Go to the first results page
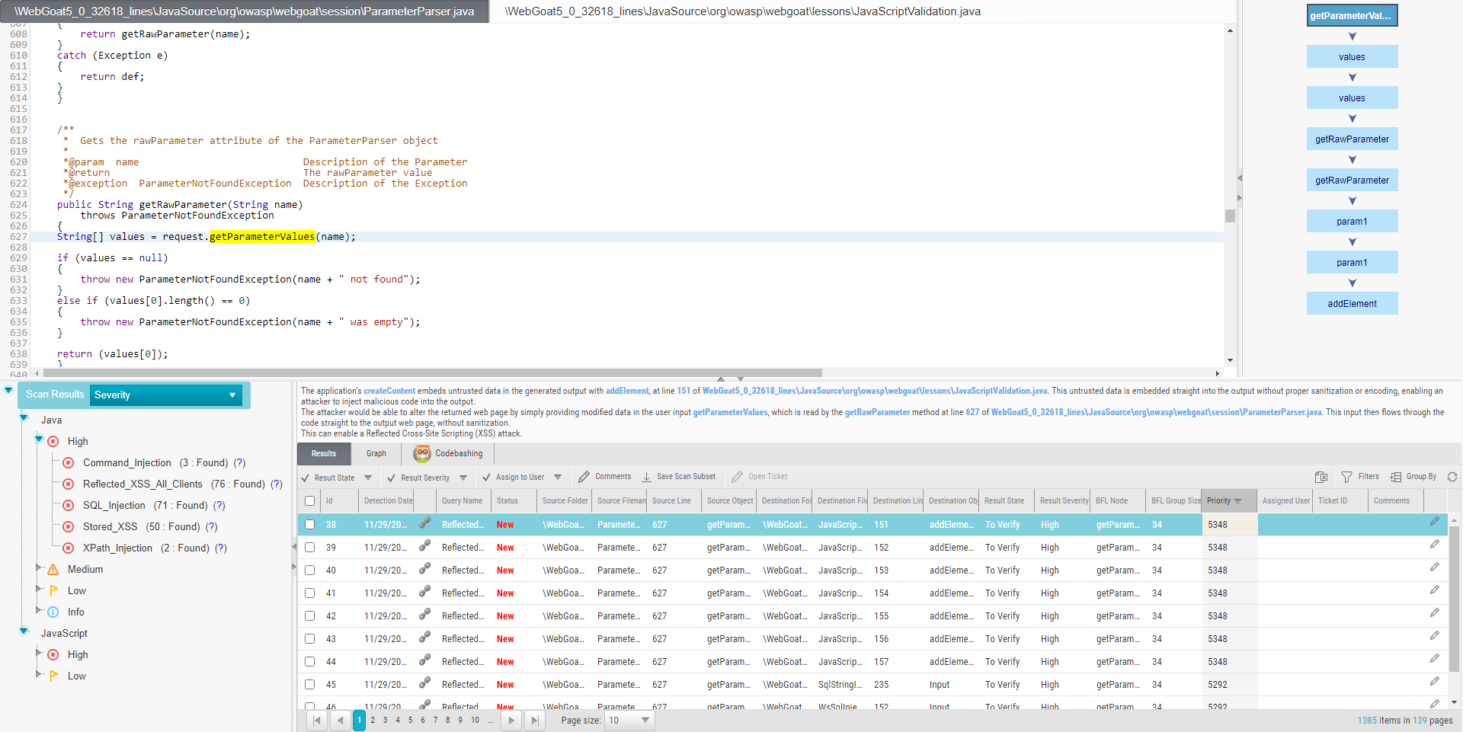Viewport: 1463px width, 732px height. tap(317, 721)
